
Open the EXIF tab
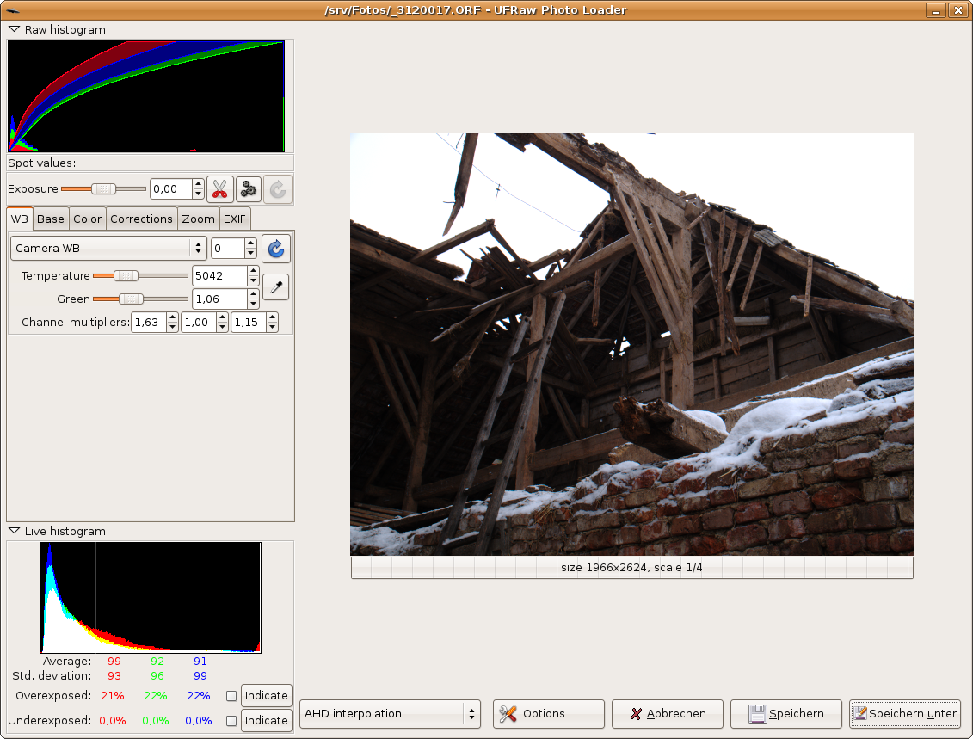[x=234, y=219]
